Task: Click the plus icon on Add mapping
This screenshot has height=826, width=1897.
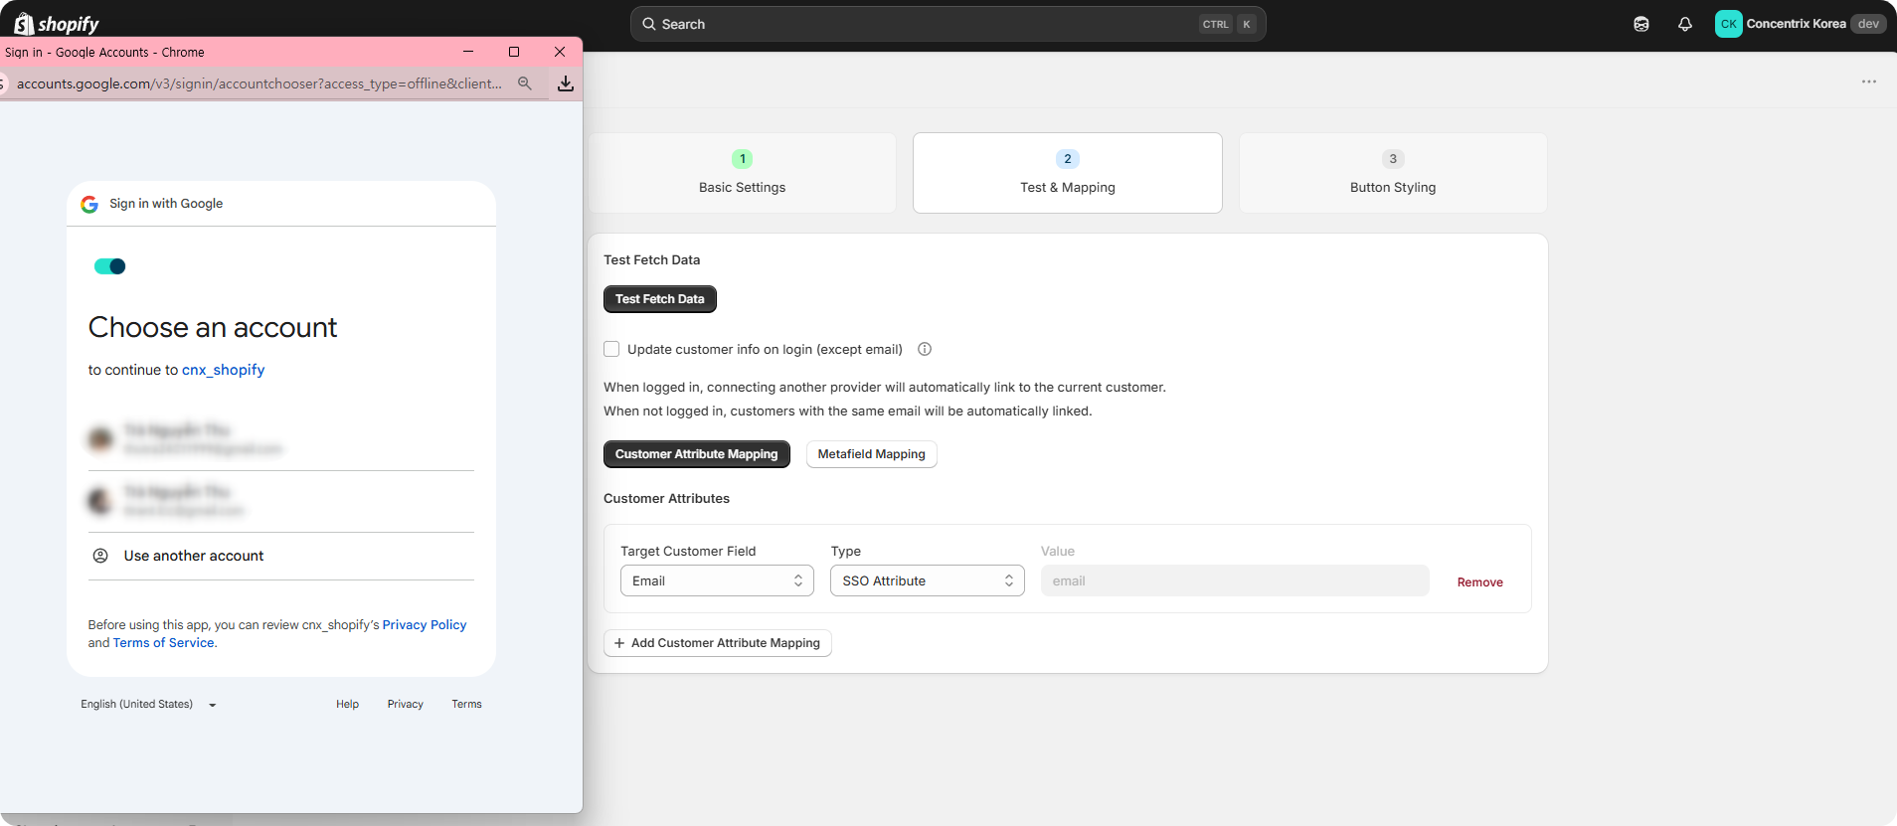Action: pyautogui.click(x=619, y=643)
